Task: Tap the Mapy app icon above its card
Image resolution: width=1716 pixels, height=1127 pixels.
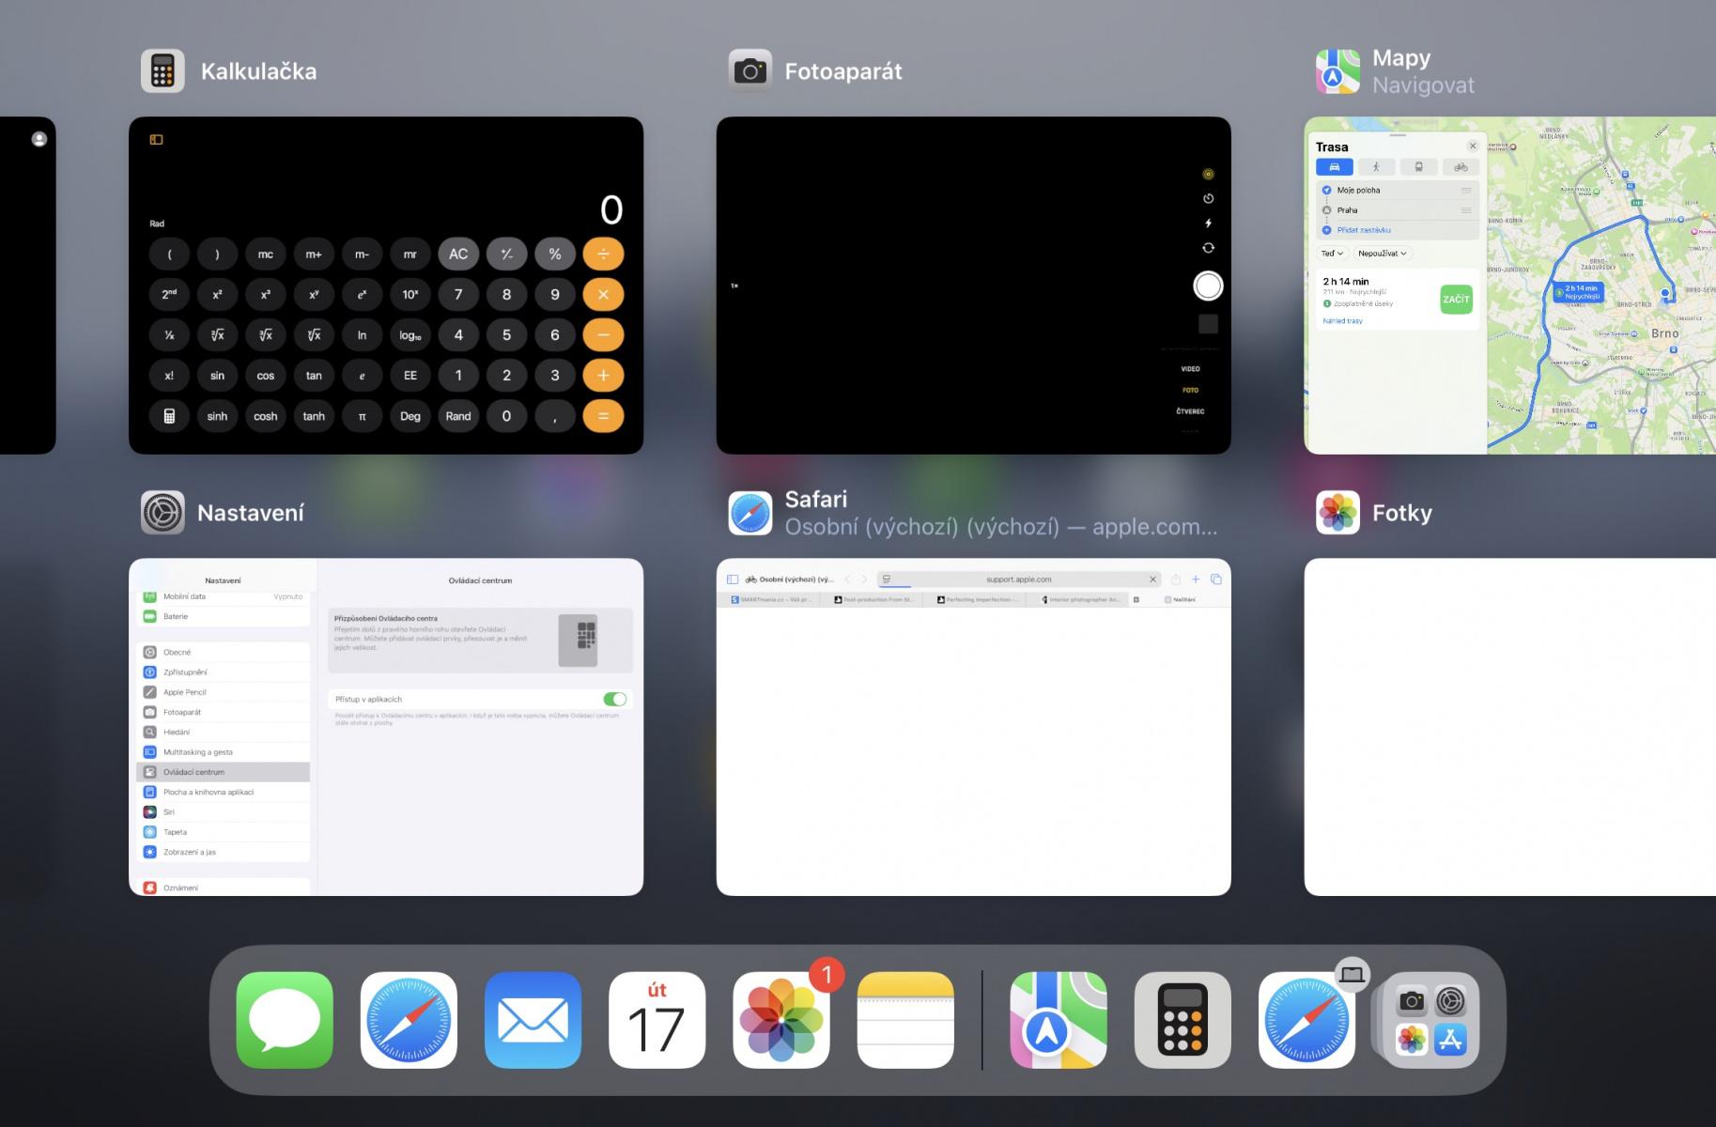Action: pos(1337,71)
